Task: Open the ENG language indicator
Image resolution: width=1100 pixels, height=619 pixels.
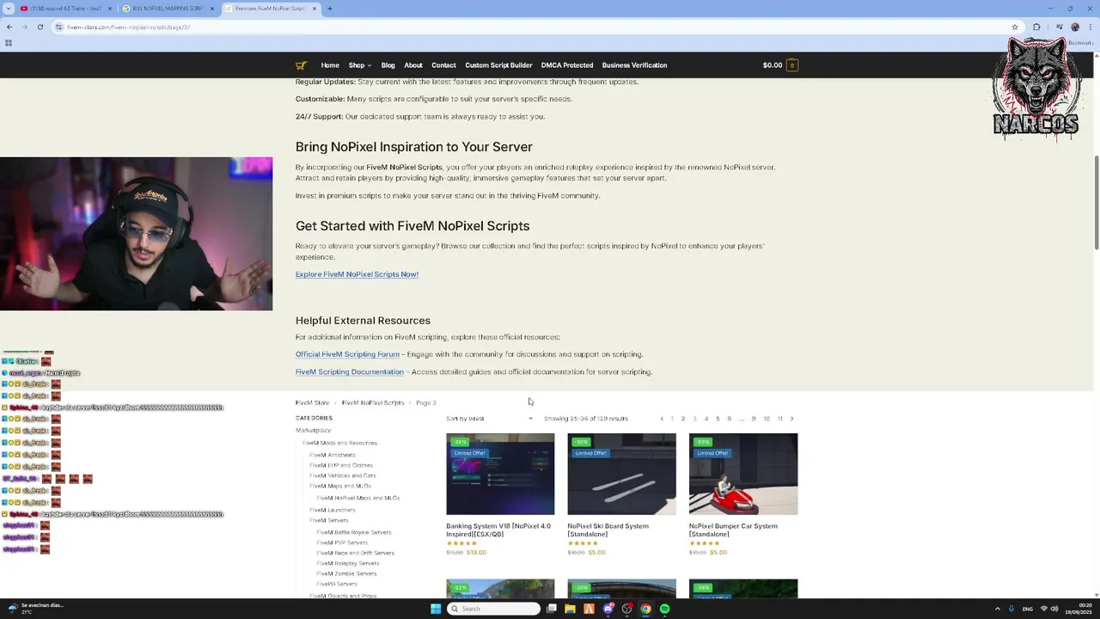Action: click(x=1027, y=609)
